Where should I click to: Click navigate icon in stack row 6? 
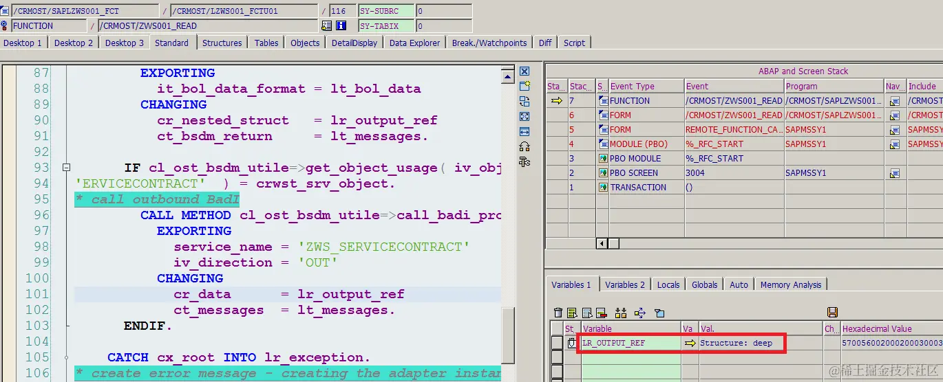pos(894,115)
